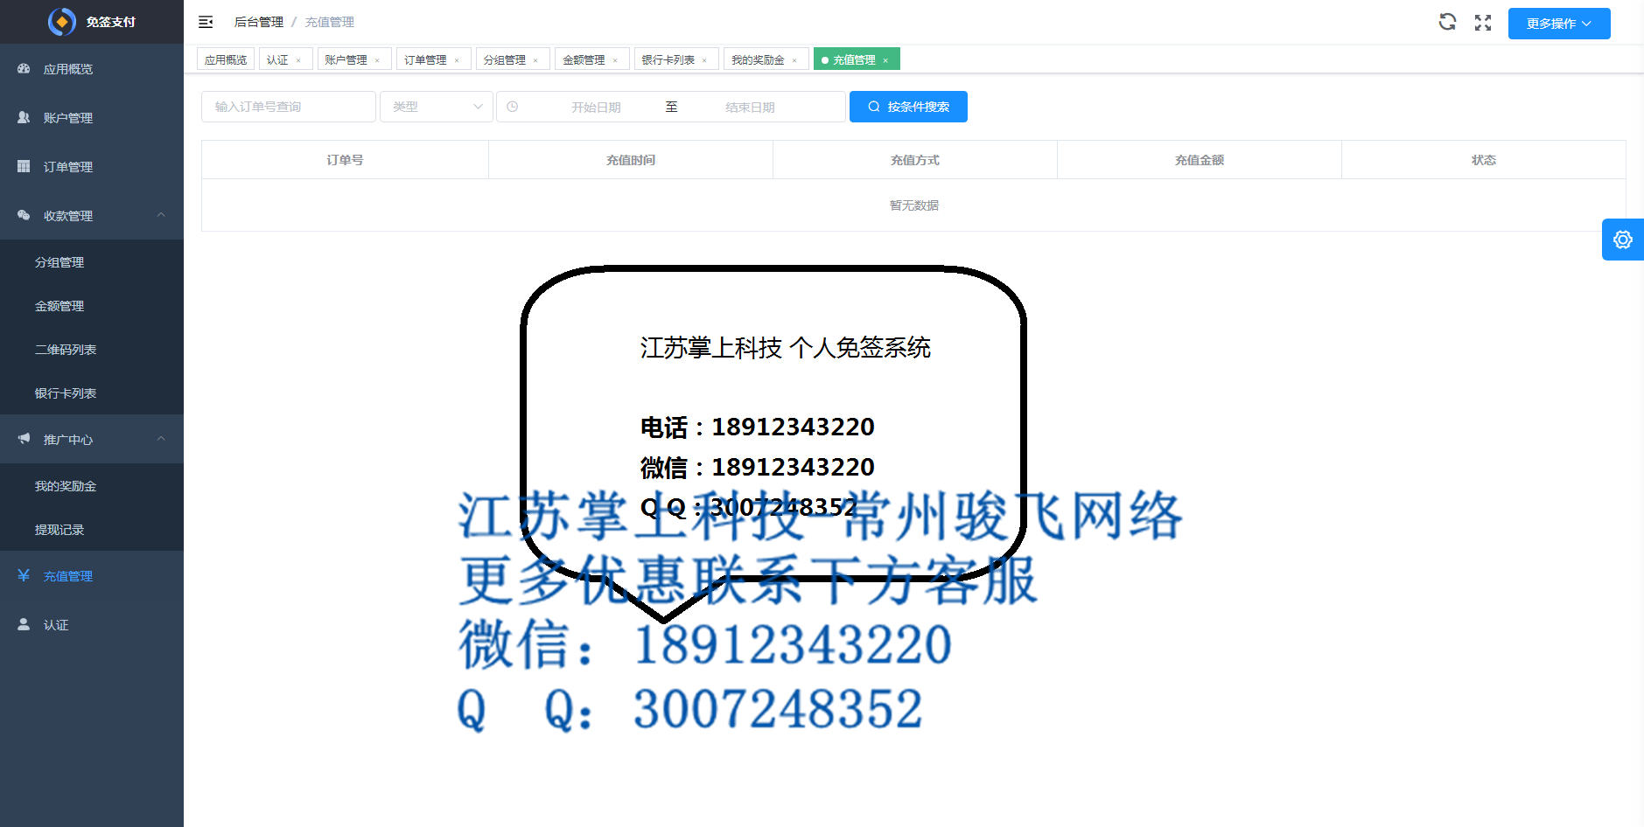1644x827 pixels.
Task: Click the 后台管理 breadcrumb link
Action: tap(259, 22)
